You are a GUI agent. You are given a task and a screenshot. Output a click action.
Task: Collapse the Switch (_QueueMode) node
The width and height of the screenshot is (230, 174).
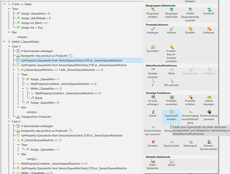(x=4, y=41)
